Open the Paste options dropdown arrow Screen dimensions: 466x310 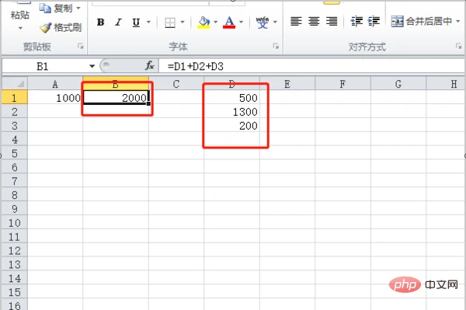20,28
